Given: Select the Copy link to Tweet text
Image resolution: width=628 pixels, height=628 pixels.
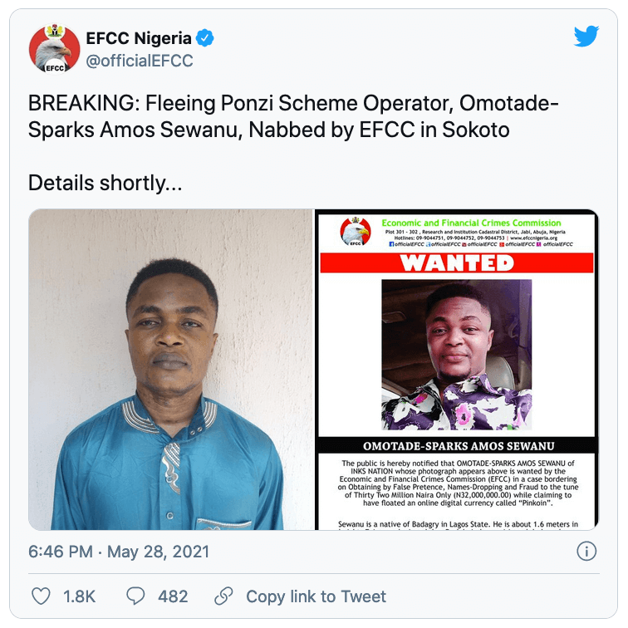Looking at the screenshot, I should click(x=316, y=596).
